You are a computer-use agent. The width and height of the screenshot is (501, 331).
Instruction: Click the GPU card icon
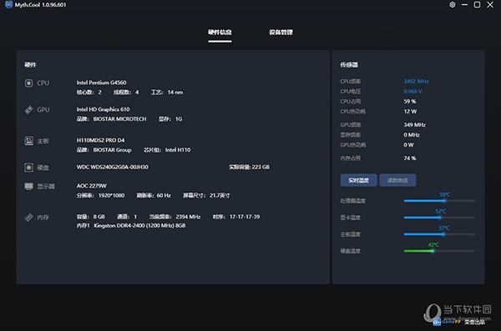[x=28, y=110]
